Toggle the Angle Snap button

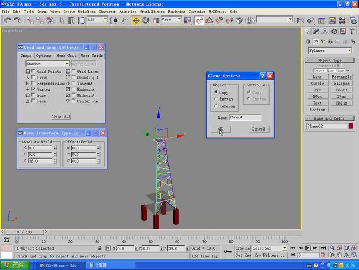pos(209,20)
